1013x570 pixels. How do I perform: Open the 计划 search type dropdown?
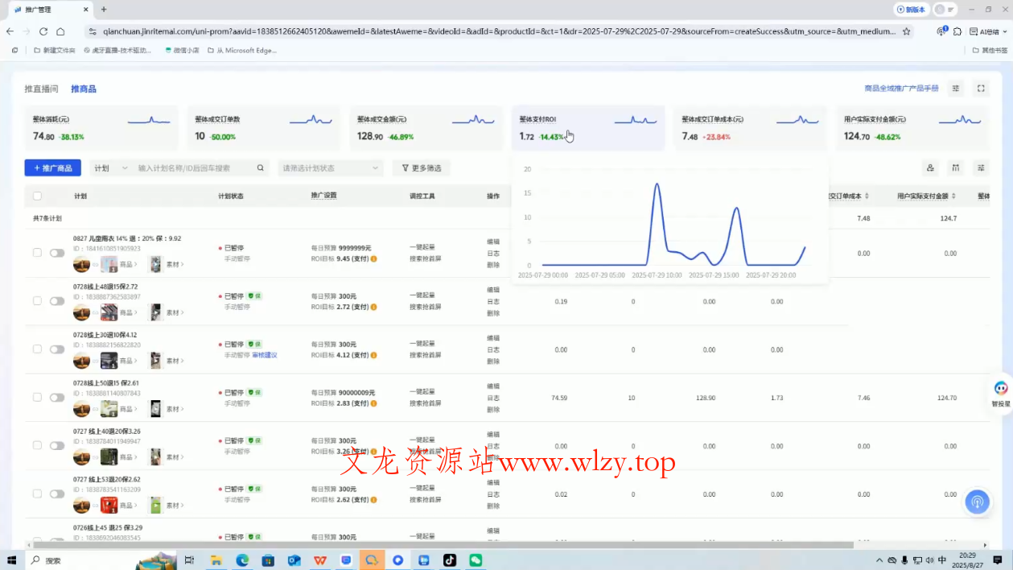(x=109, y=168)
